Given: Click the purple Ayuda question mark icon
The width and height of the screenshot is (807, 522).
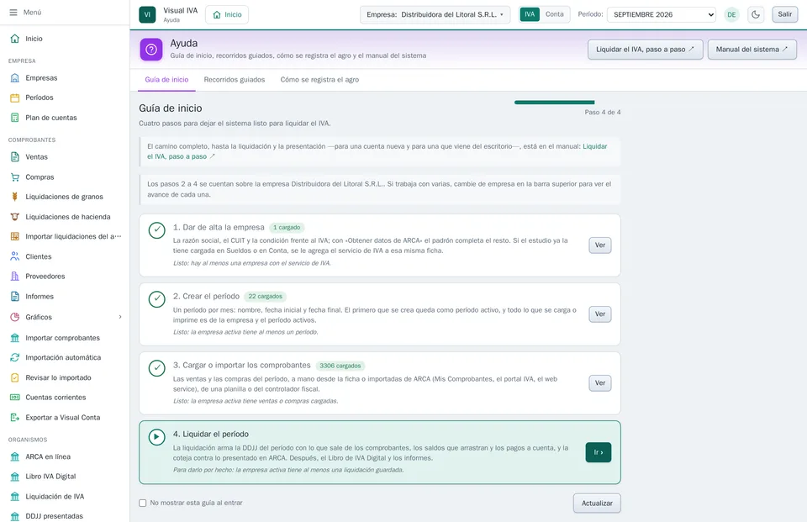Looking at the screenshot, I should point(151,50).
